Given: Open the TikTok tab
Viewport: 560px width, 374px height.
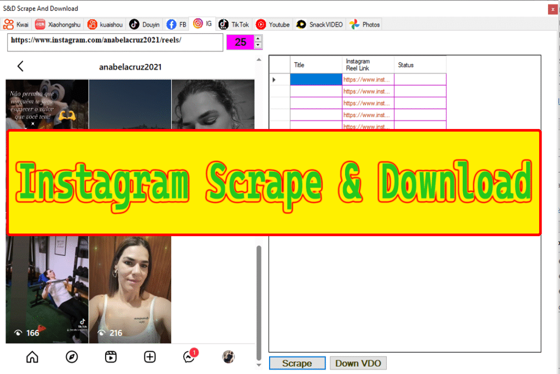Looking at the screenshot, I should click(x=234, y=24).
